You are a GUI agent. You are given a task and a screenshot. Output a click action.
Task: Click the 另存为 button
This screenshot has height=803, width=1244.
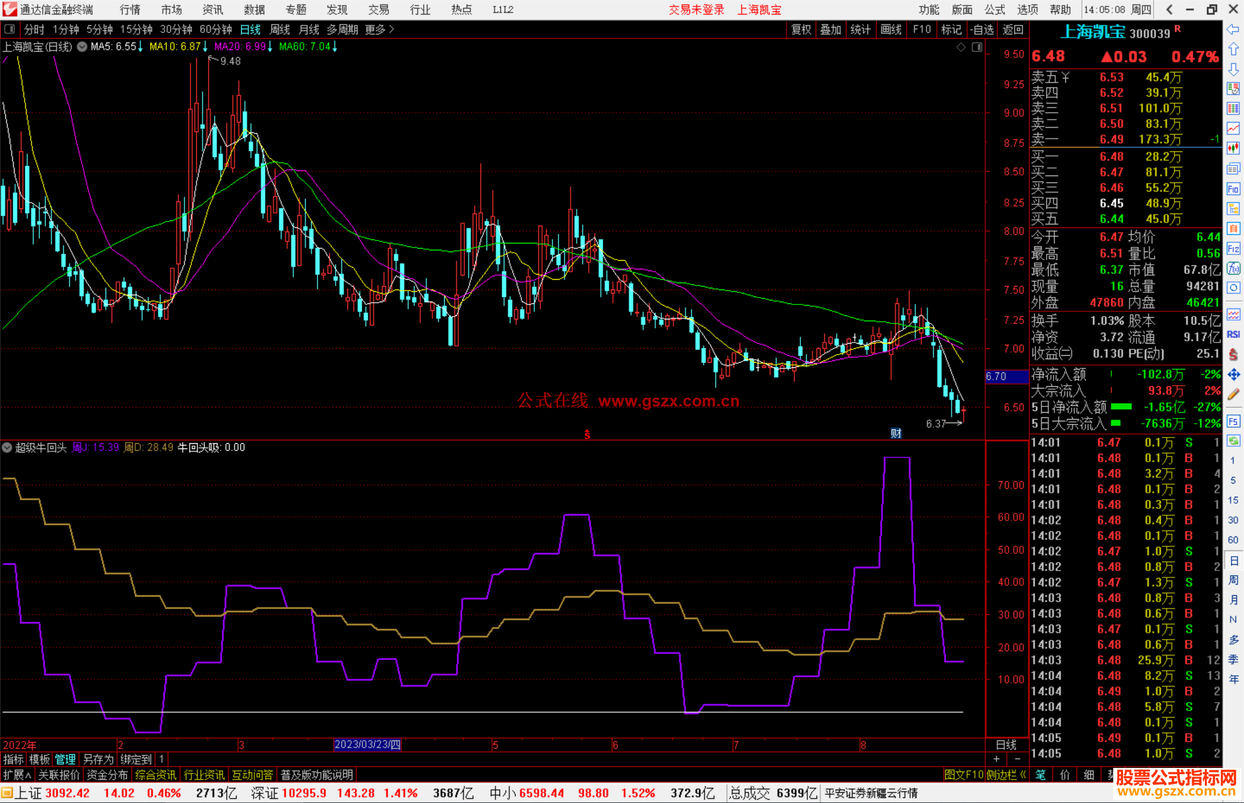[97, 759]
